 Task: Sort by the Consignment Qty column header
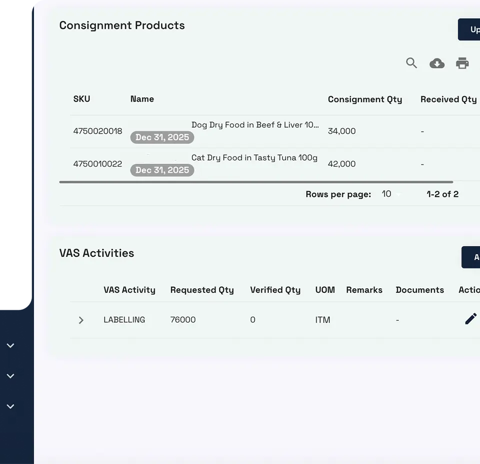pos(365,99)
